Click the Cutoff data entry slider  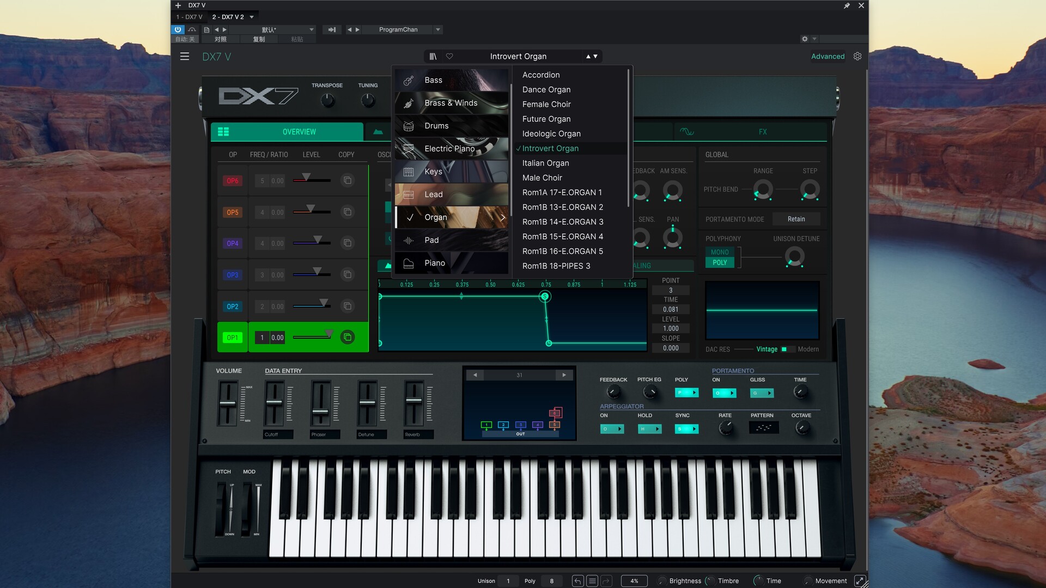point(274,402)
